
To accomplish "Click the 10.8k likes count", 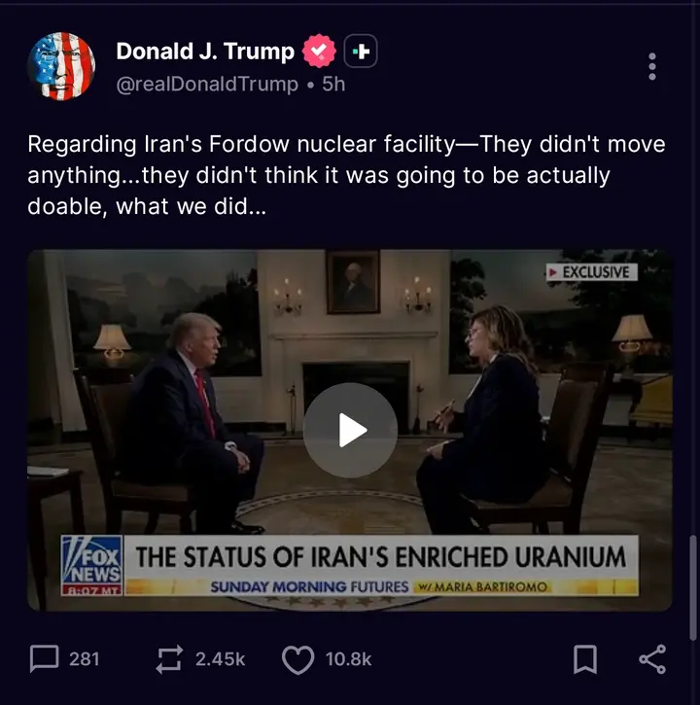I will point(348,659).
